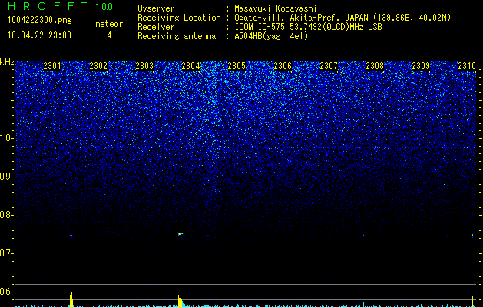
Task: Click the 2306 time marker
Action: (283, 66)
